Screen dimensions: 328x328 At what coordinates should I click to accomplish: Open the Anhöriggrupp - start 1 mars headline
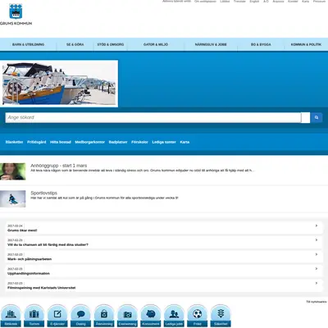pyautogui.click(x=59, y=166)
